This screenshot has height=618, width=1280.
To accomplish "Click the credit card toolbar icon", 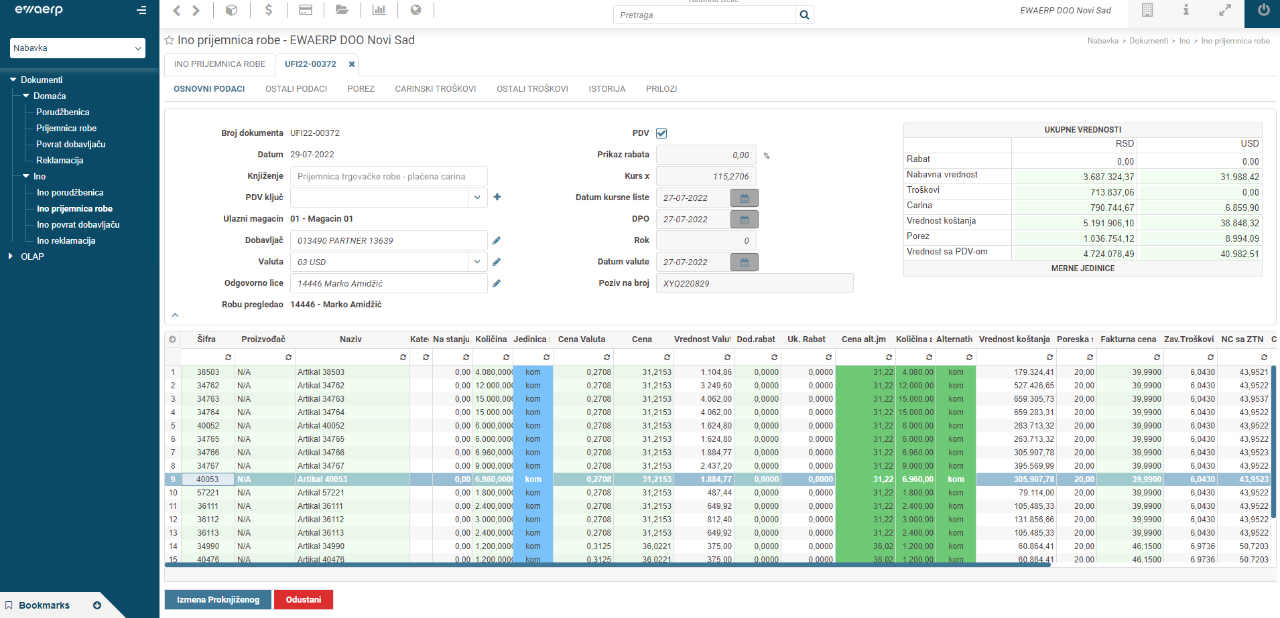I will pyautogui.click(x=306, y=10).
